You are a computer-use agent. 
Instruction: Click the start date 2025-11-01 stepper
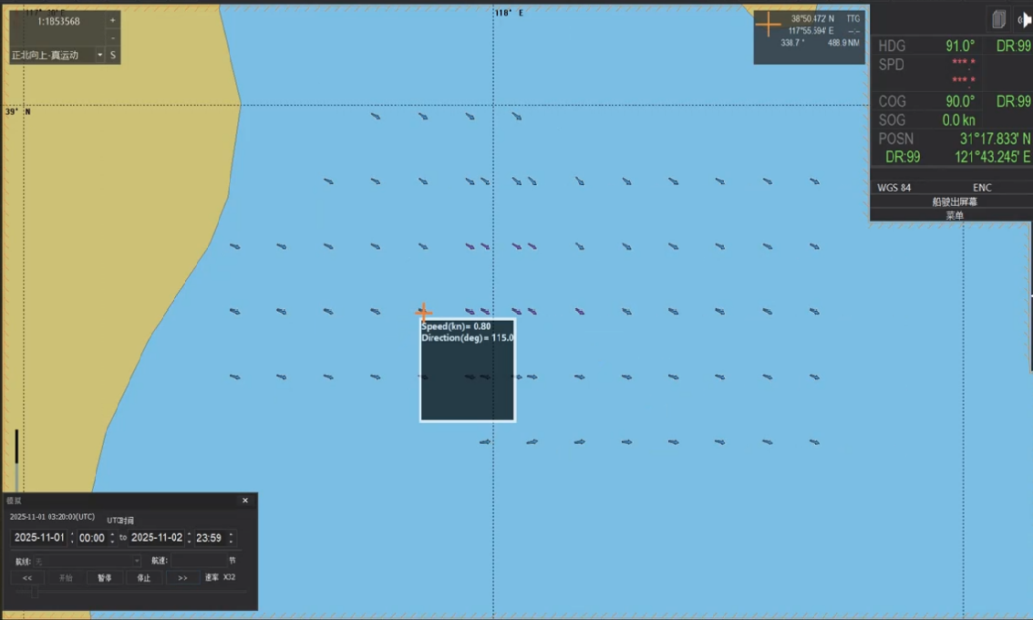tap(72, 538)
